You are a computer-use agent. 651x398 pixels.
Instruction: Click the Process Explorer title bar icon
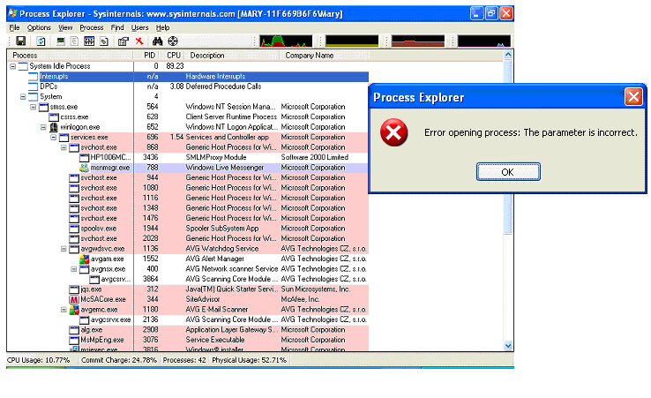coord(13,13)
